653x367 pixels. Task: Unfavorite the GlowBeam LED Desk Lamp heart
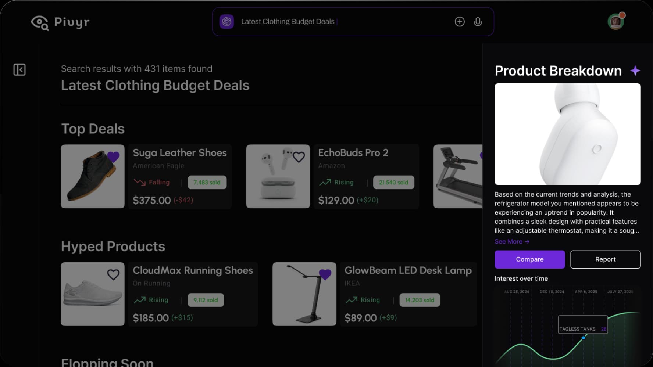pos(325,274)
